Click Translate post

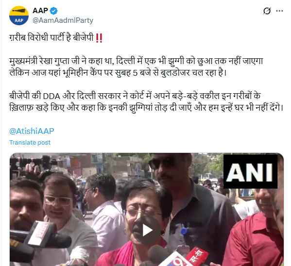(x=30, y=142)
